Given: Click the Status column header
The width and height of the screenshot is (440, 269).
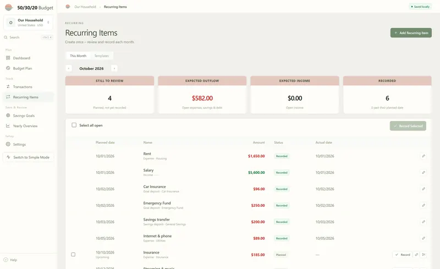Looking at the screenshot, I should pyautogui.click(x=278, y=142).
